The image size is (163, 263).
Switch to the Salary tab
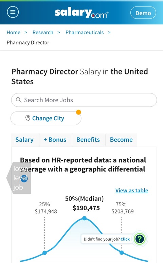click(x=24, y=140)
